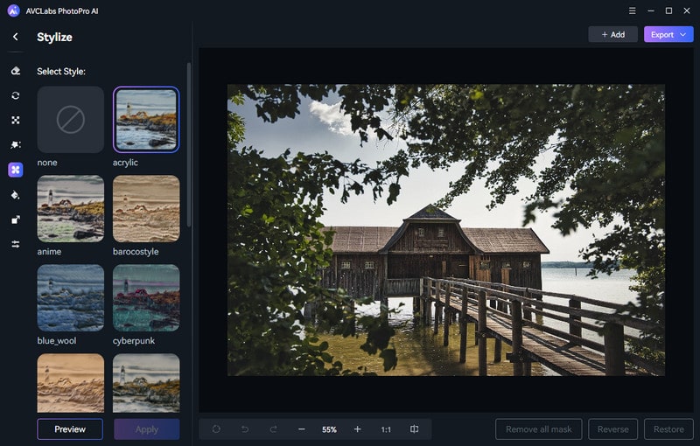Click the 55% zoom level value
The height and width of the screenshot is (446, 700).
[330, 429]
